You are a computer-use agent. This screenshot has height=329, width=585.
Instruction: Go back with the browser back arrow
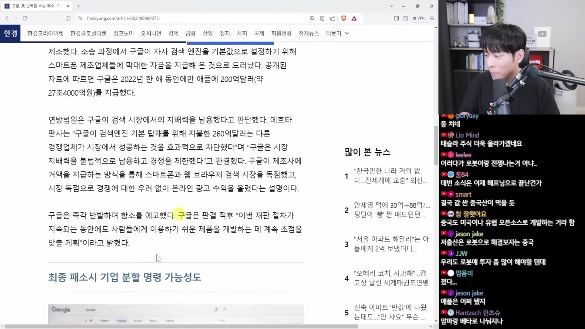click(7, 18)
